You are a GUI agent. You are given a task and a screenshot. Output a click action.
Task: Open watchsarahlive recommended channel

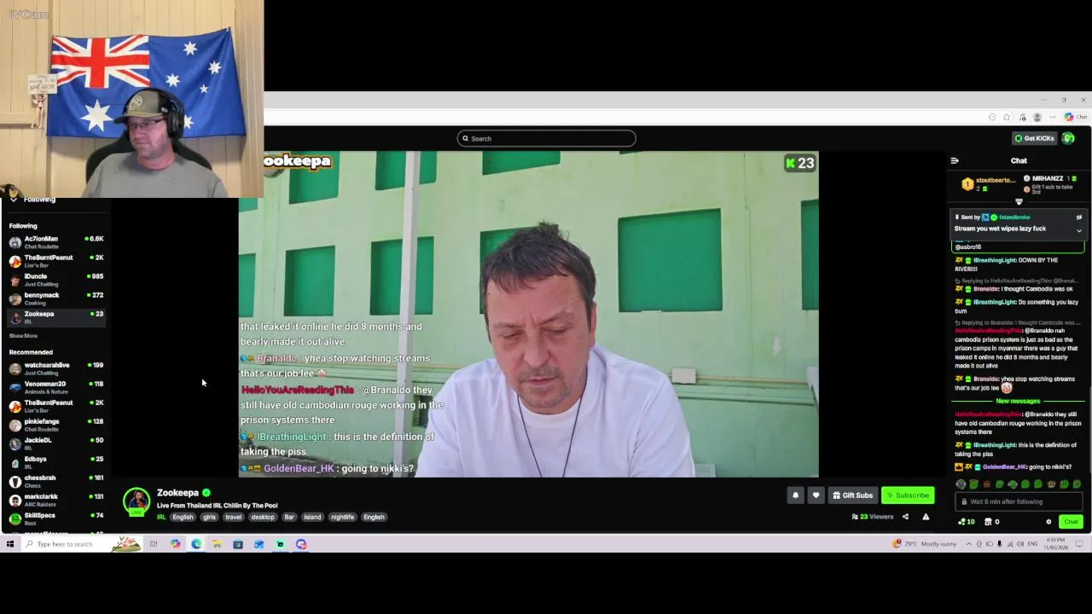point(56,368)
